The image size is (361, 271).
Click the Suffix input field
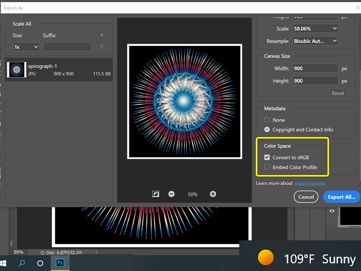tap(67, 47)
